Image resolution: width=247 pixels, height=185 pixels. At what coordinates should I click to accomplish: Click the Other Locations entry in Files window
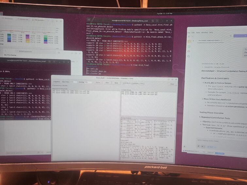click(25, 52)
